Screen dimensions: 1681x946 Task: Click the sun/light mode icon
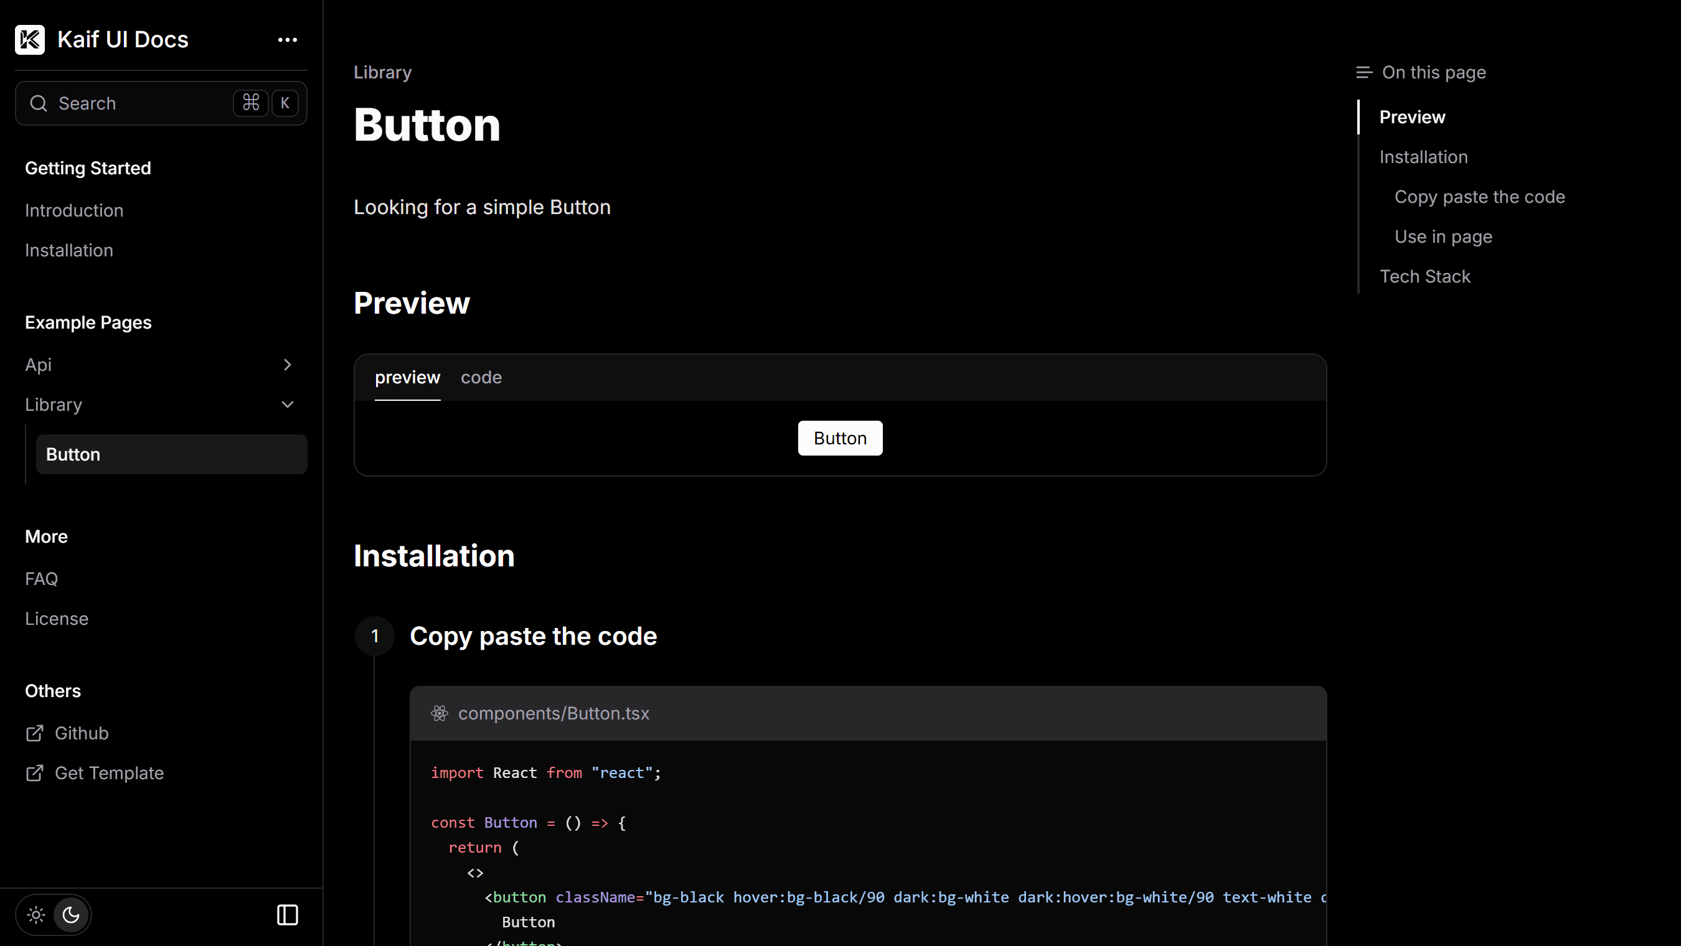(x=35, y=914)
